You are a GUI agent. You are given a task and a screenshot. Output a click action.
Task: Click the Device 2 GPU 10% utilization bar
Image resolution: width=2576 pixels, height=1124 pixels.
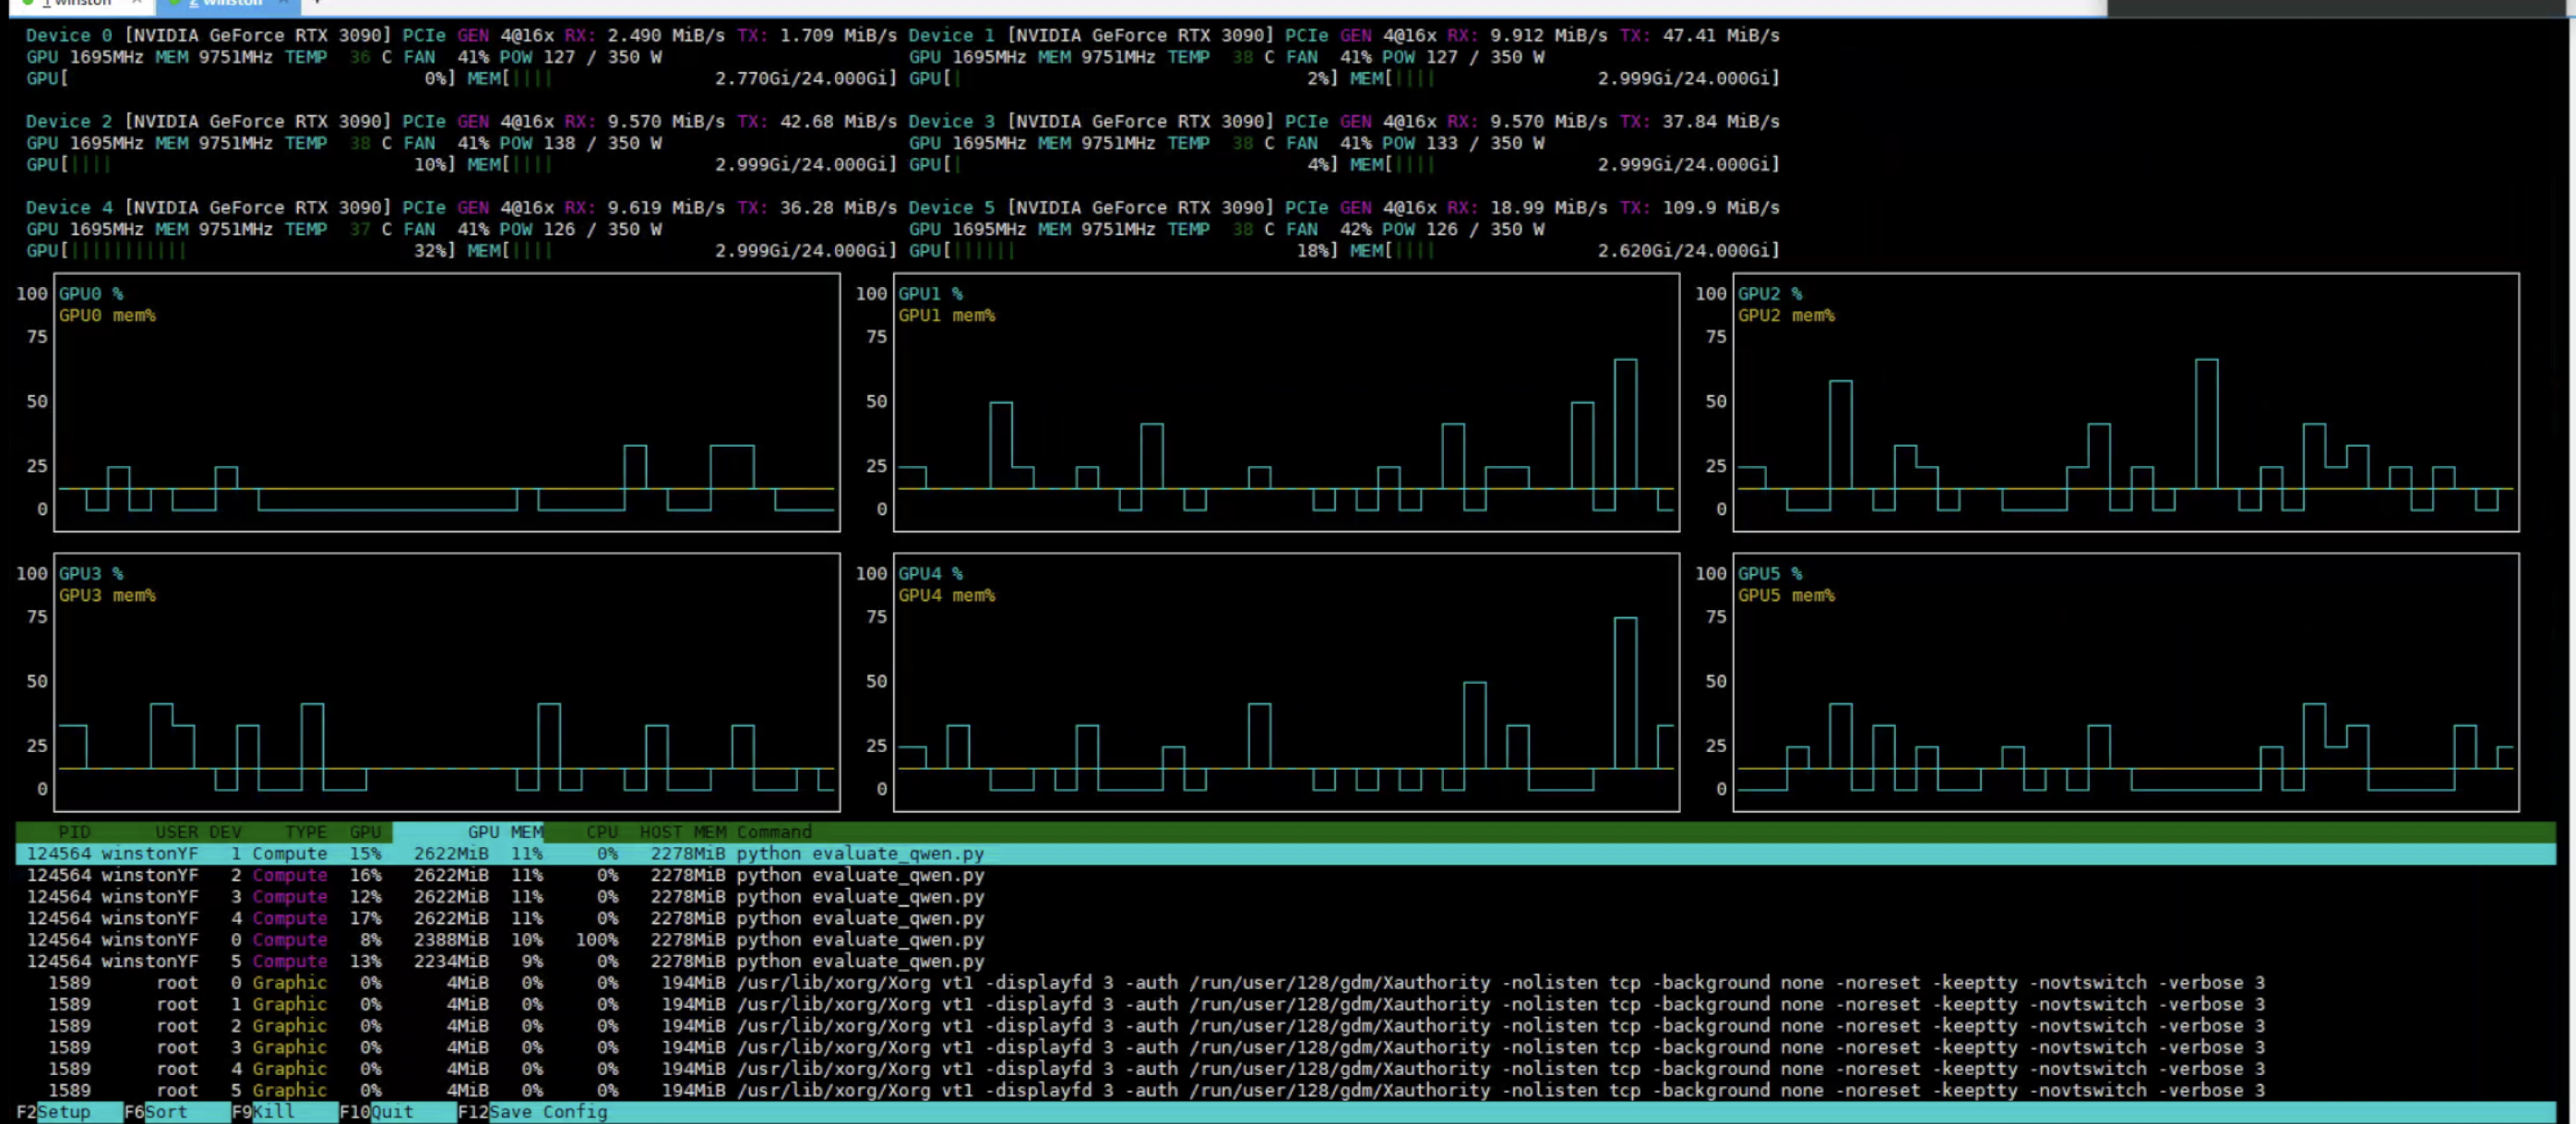click(x=241, y=164)
